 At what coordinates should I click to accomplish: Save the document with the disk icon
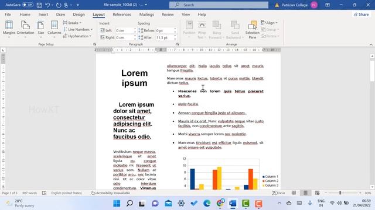click(x=39, y=5)
